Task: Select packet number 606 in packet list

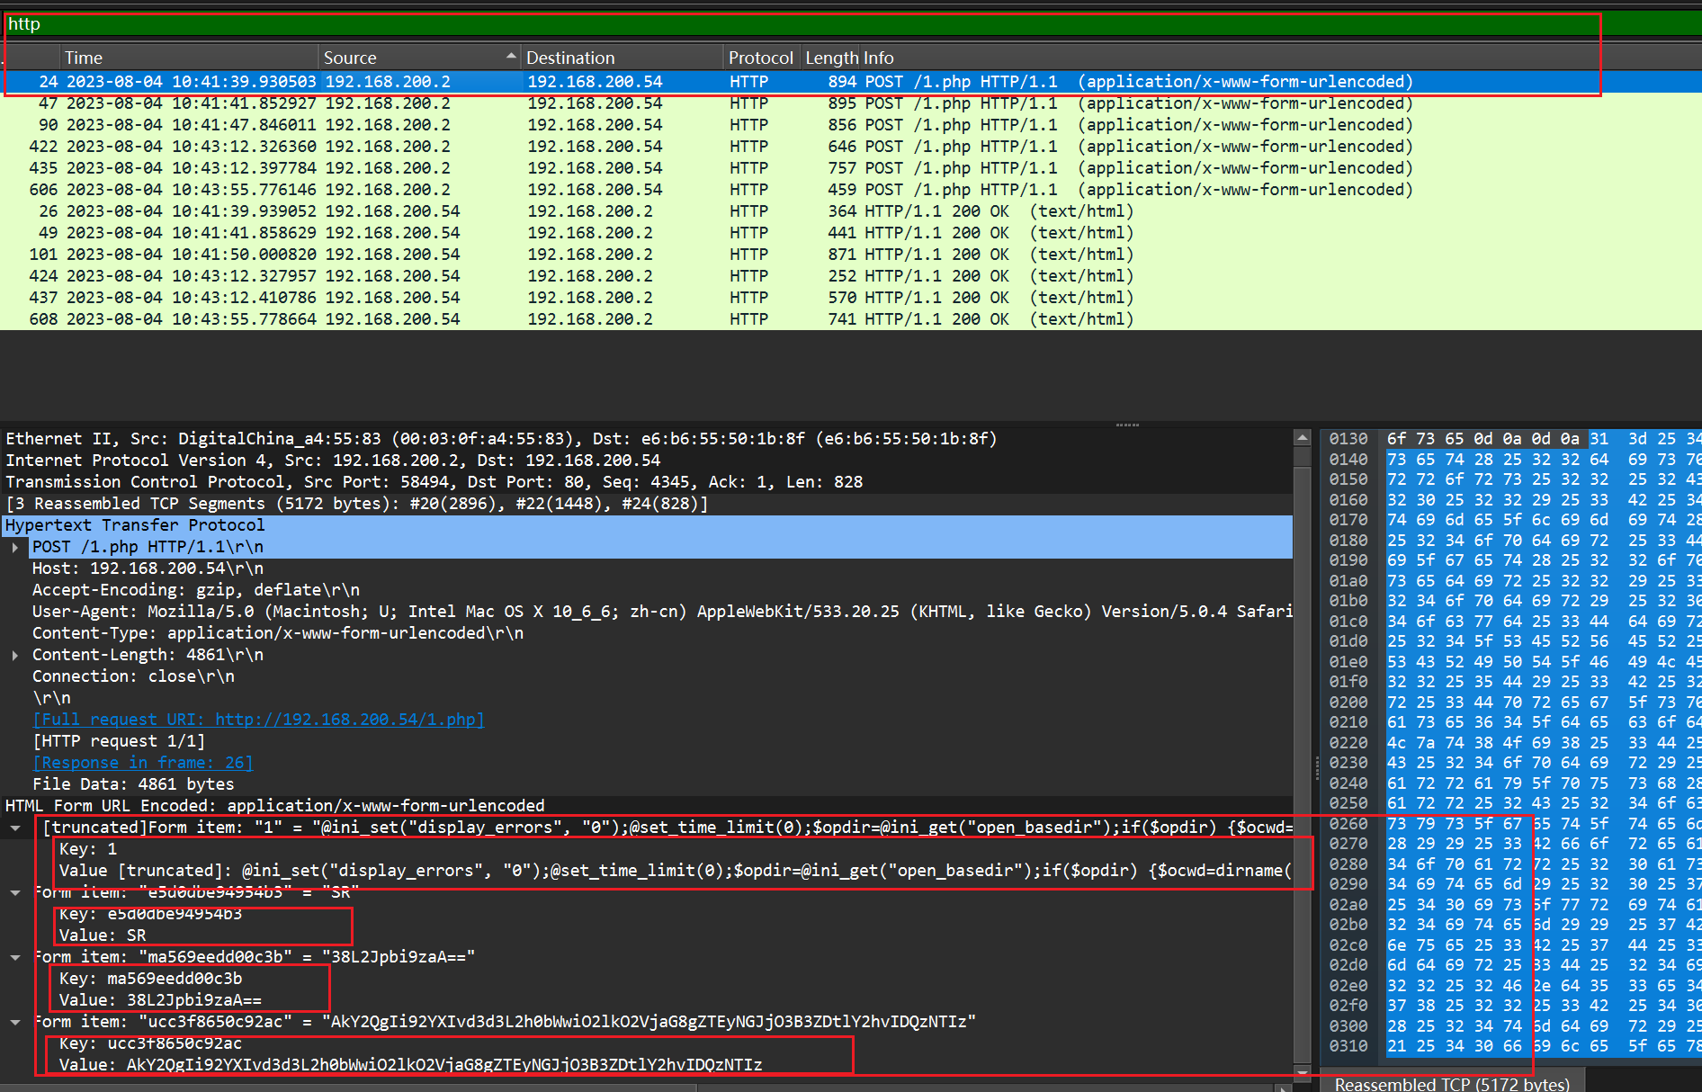Action: [851, 190]
